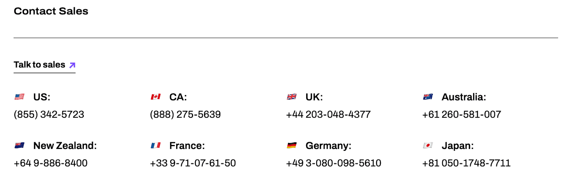Viewport: 573px width, 180px height.
Task: Click the Contact Sales heading
Action: point(51,11)
